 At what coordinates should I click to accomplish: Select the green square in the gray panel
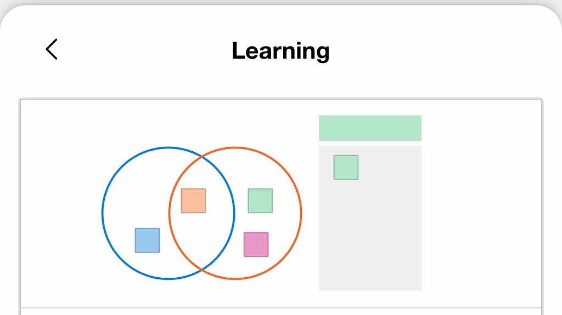click(x=346, y=167)
